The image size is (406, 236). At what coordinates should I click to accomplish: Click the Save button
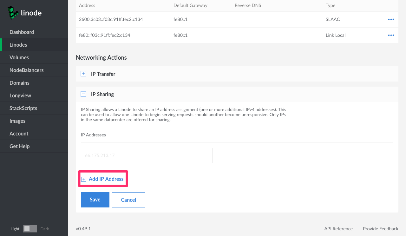(x=95, y=200)
